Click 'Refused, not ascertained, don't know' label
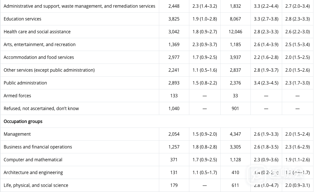The image size is (314, 192). [x=41, y=109]
